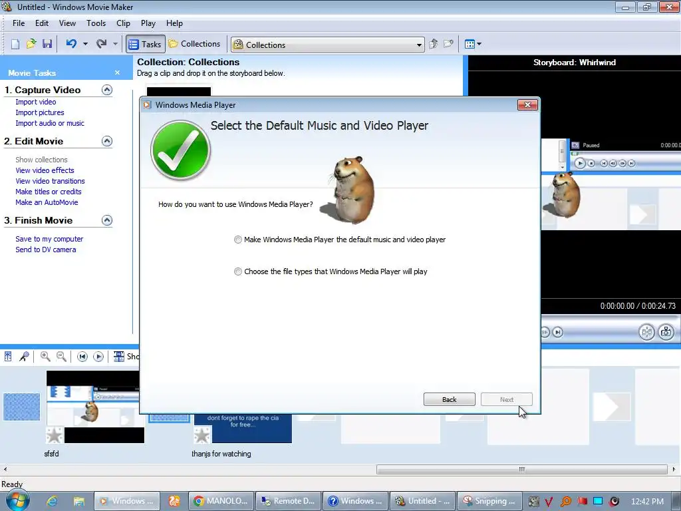Click Play Storyboard button
Image resolution: width=681 pixels, height=511 pixels.
click(98, 357)
